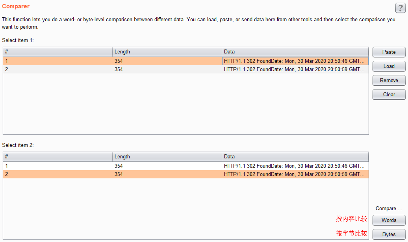This screenshot has width=408, height=242.
Task: Sort item 1 table by Data column
Action: (295, 52)
